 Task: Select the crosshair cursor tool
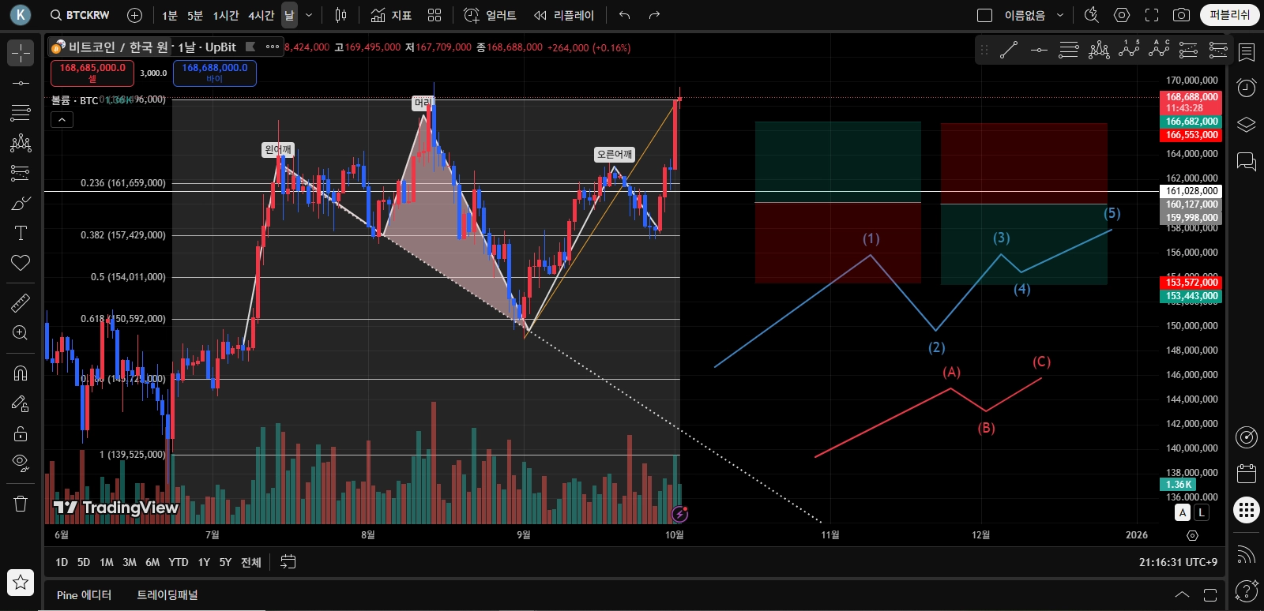tap(21, 53)
